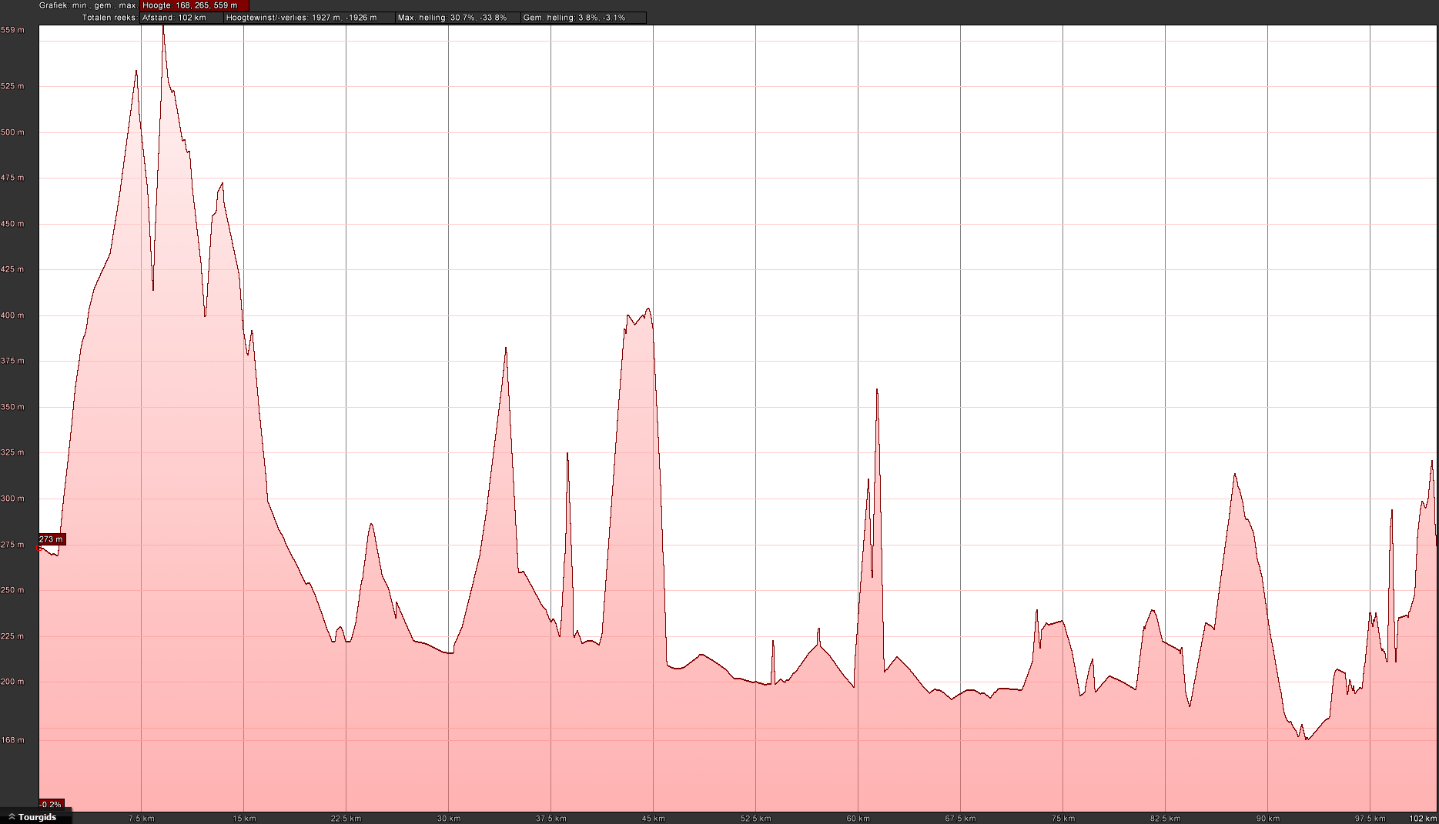Expand the Tourgids panel
1439x824 pixels.
pos(37,817)
